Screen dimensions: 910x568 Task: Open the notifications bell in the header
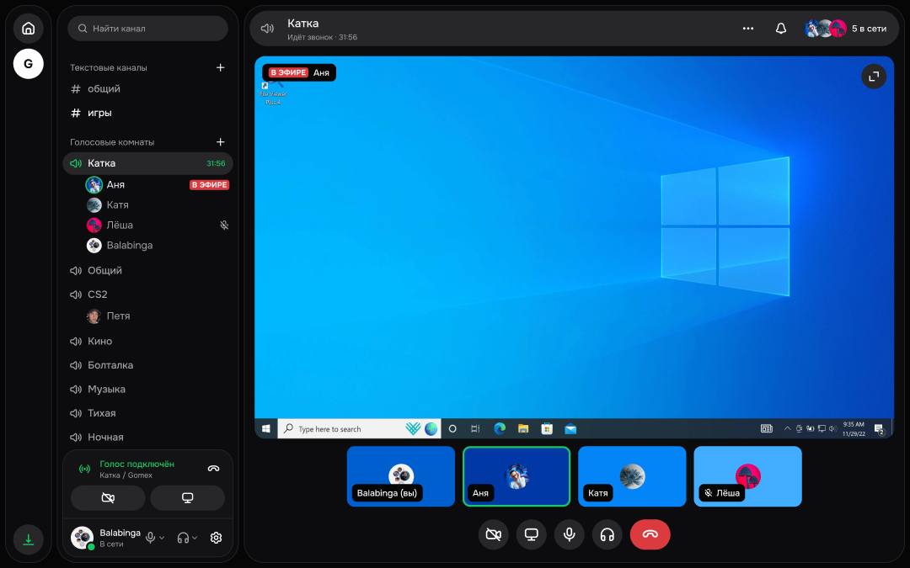[781, 29]
